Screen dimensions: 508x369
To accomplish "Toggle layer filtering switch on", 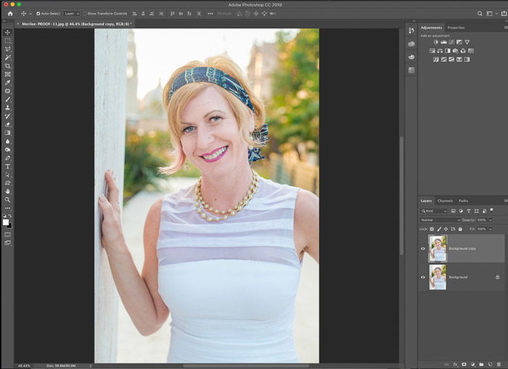I will [491, 210].
